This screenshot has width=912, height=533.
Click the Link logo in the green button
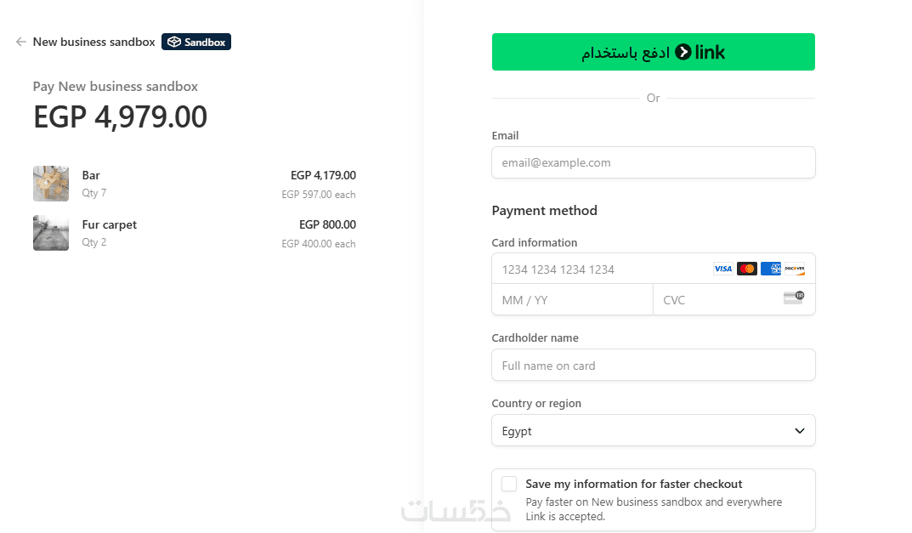[700, 53]
